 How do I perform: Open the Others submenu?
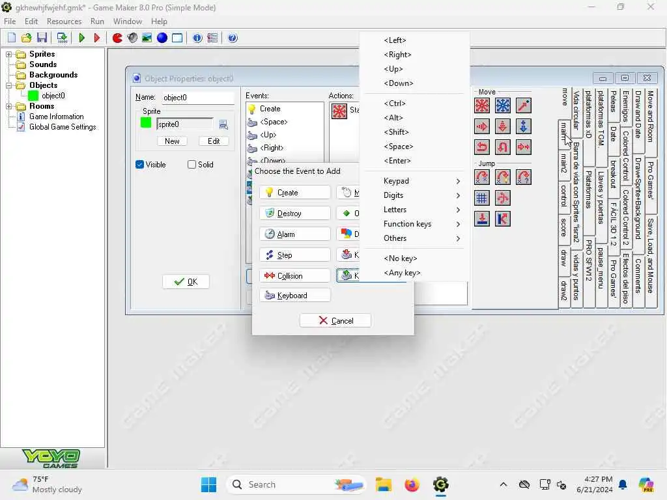point(415,238)
